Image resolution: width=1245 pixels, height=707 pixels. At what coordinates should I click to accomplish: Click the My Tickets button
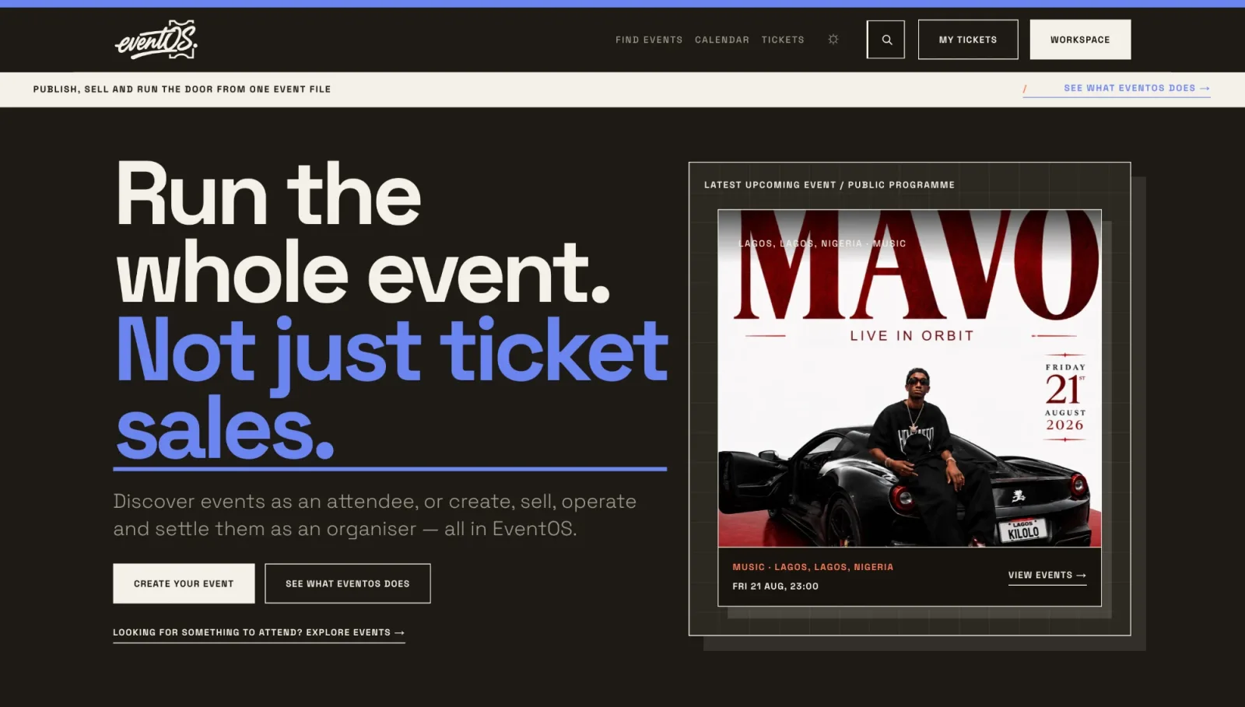968,40
